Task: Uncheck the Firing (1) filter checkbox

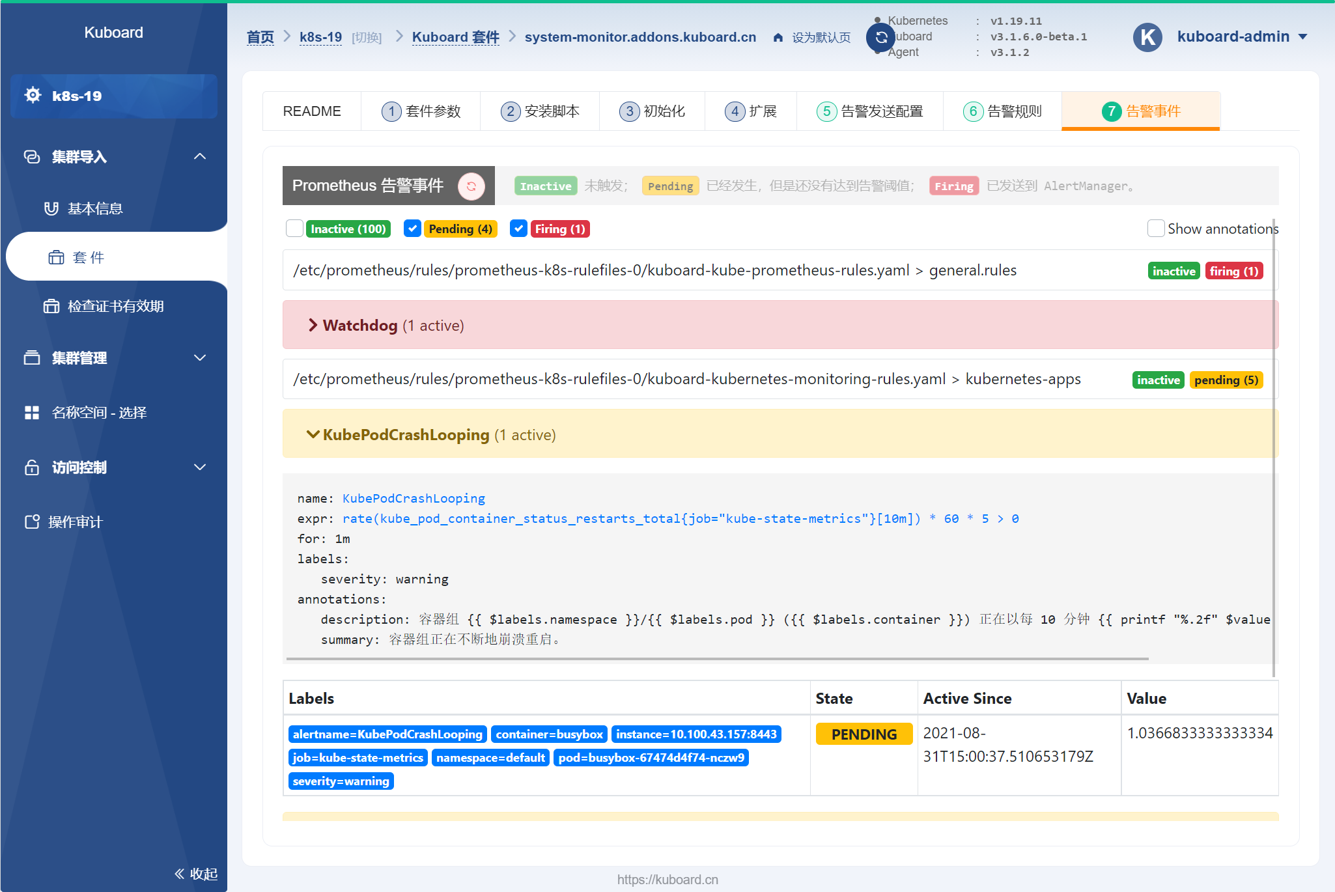Action: (518, 229)
